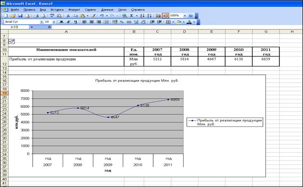Click the fill color bucket icon

pyautogui.click(x=179, y=22)
